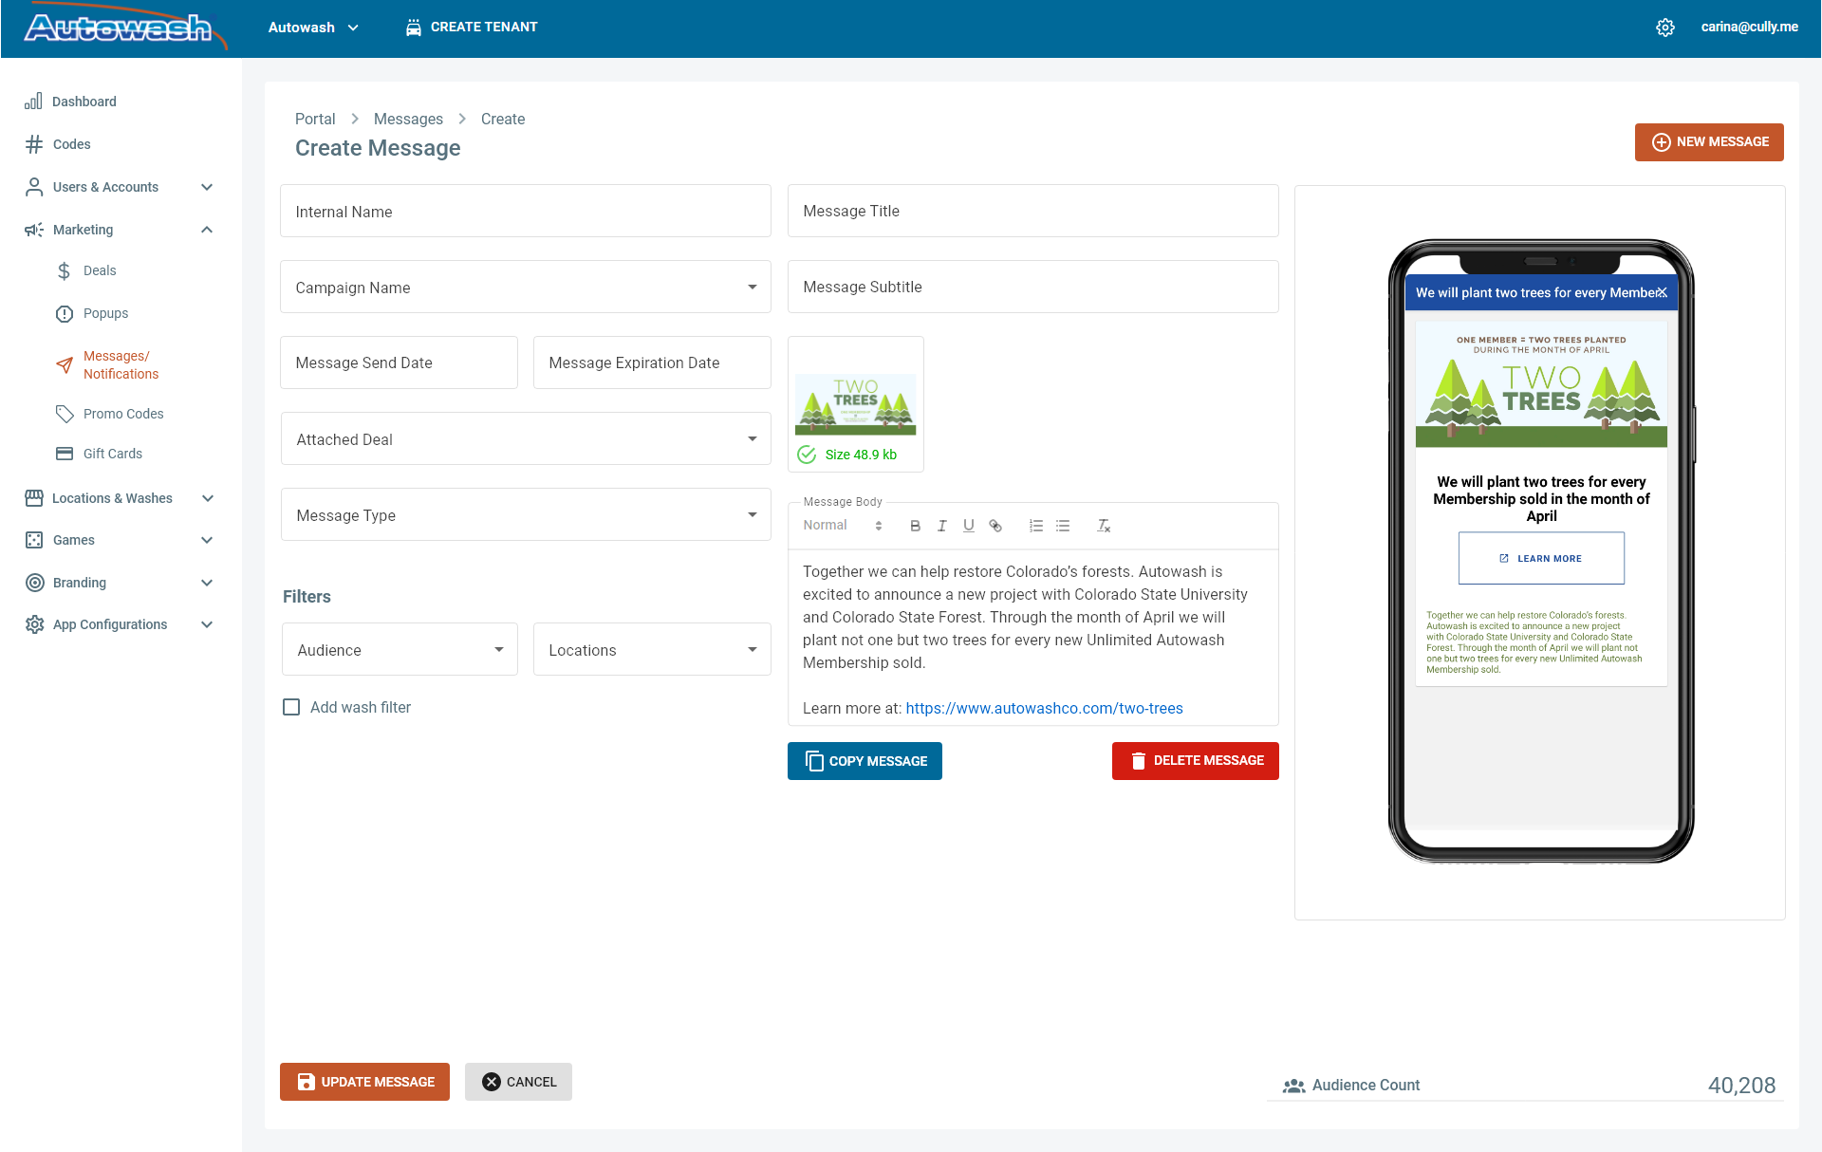The width and height of the screenshot is (1822, 1152).
Task: Go to Dashboard in sidebar
Action: (84, 102)
